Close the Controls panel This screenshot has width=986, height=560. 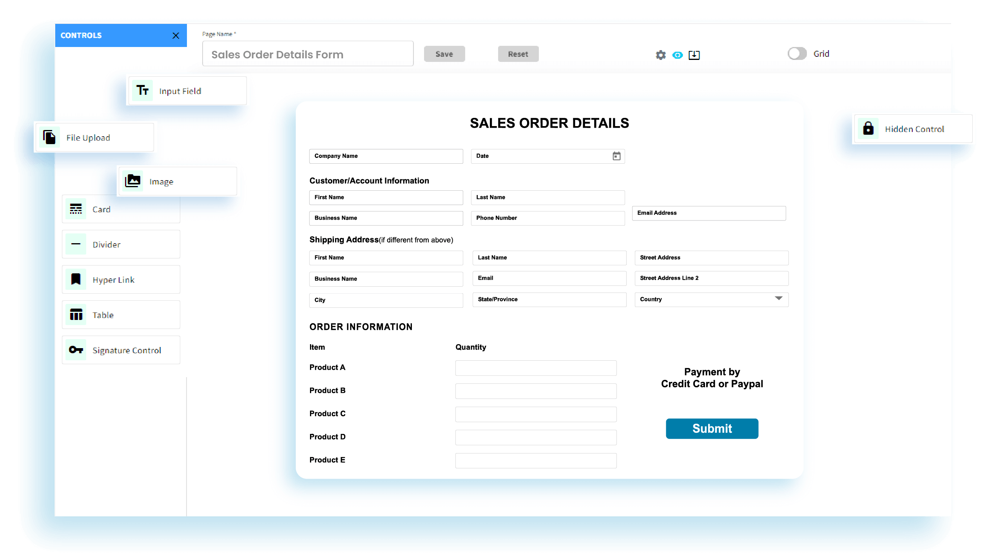(176, 35)
